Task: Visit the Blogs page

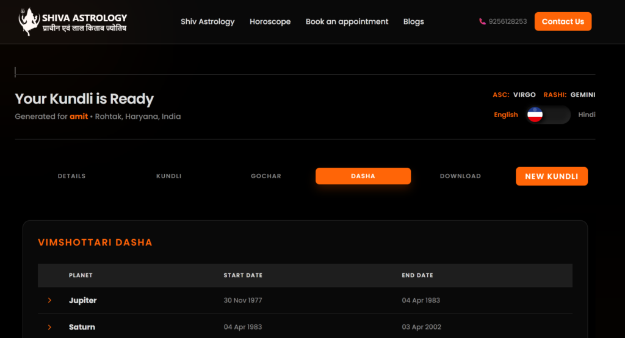Action: pos(413,21)
